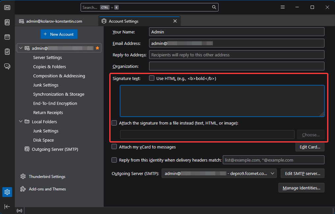Collapse the Local Folders tree

coord(21,122)
